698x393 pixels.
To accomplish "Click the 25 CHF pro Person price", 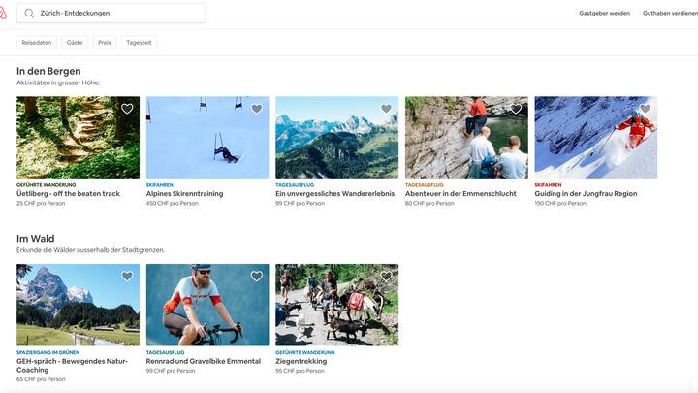I will (x=41, y=203).
